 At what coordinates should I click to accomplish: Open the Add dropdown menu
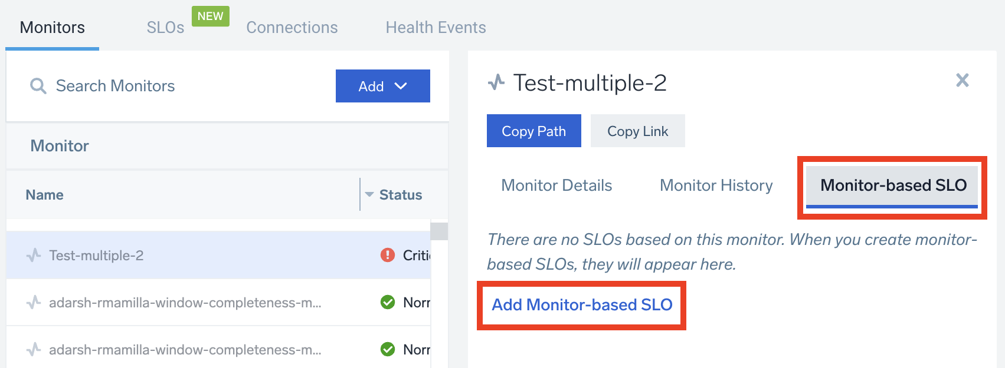[382, 86]
